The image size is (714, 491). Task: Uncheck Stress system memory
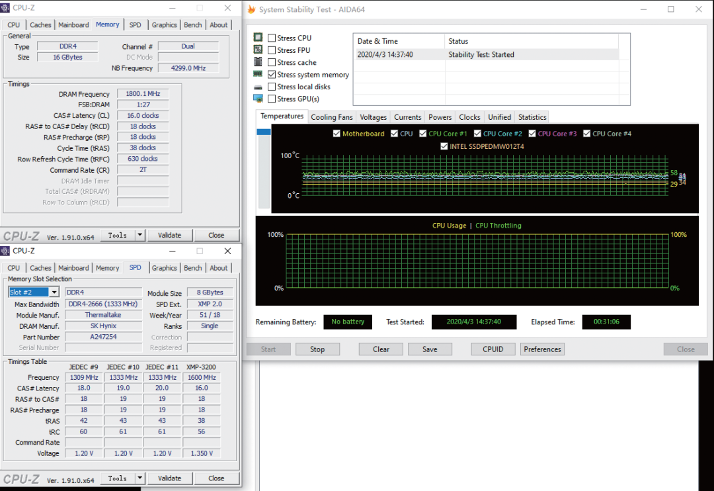pyautogui.click(x=272, y=74)
